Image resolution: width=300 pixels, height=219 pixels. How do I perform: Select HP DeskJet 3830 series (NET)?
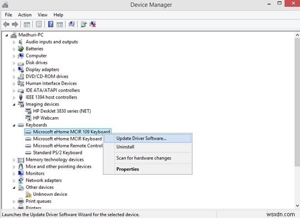click(62, 111)
